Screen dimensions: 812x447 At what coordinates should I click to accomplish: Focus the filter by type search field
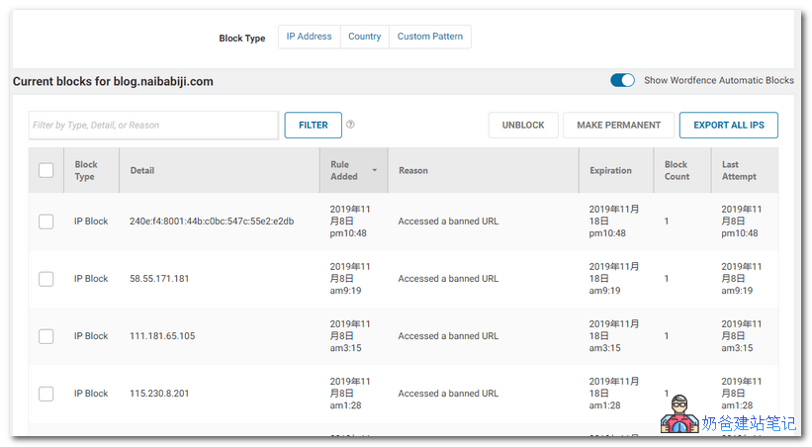153,126
